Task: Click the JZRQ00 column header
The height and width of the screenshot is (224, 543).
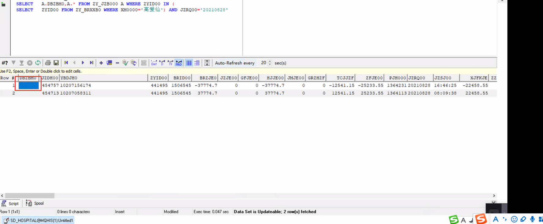Action: click(420, 78)
